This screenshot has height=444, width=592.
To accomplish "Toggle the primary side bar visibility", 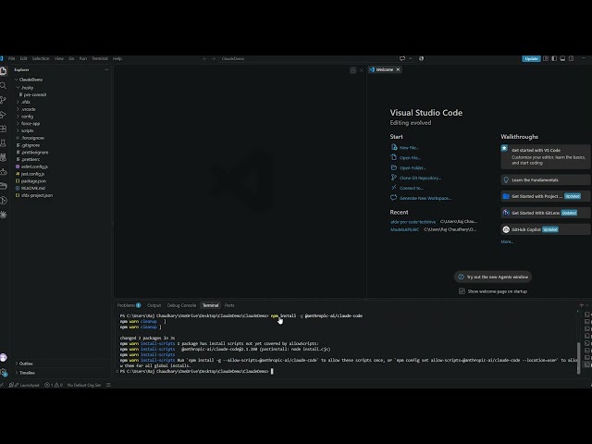I will click(x=554, y=58).
